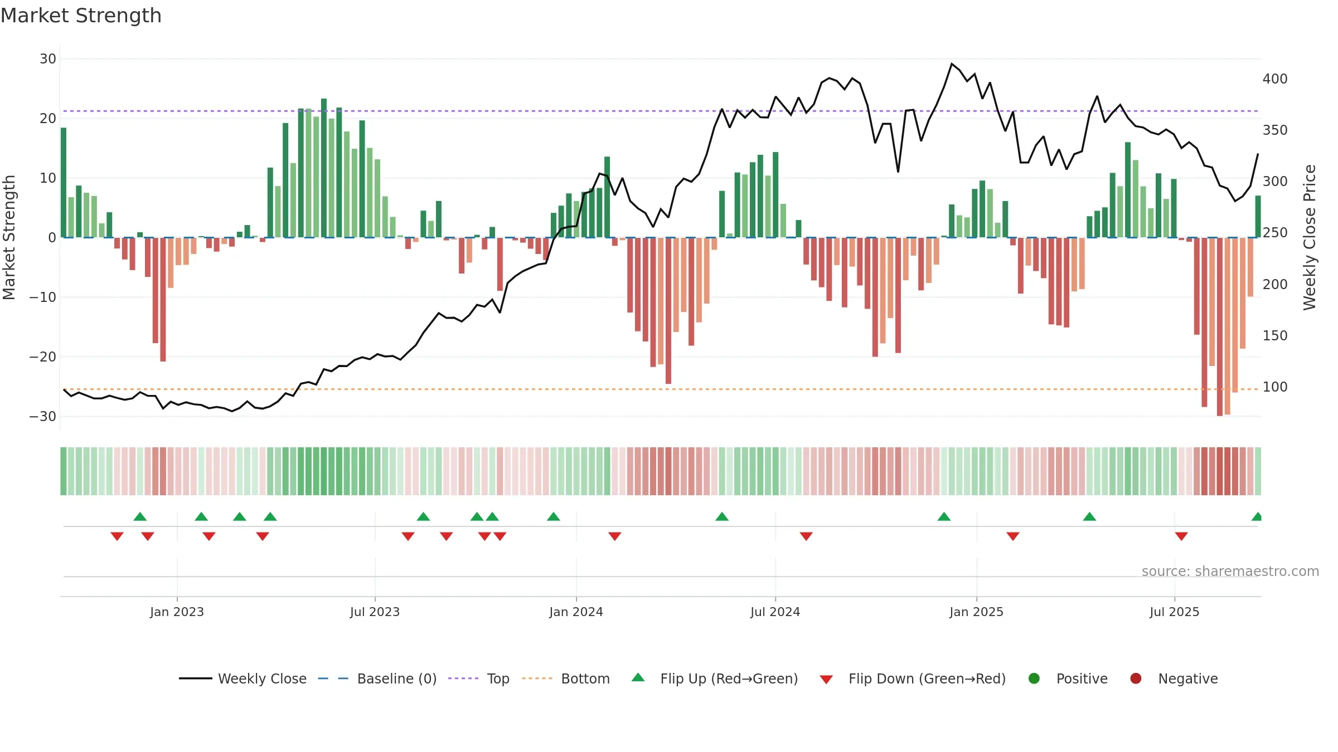This screenshot has height=752, width=1338.
Task: Click the 400 tick on the price axis
Action: click(x=1275, y=79)
